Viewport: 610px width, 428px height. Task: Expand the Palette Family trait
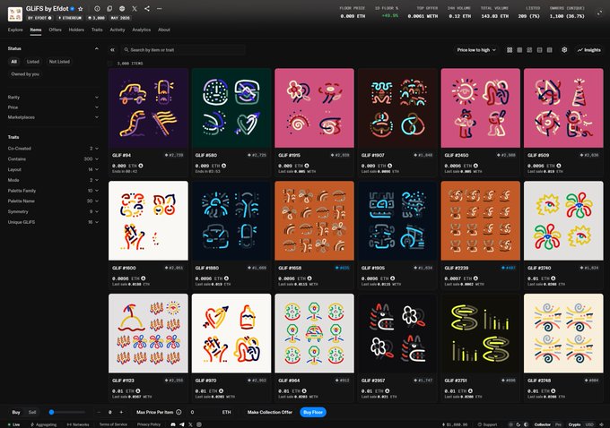(x=53, y=191)
